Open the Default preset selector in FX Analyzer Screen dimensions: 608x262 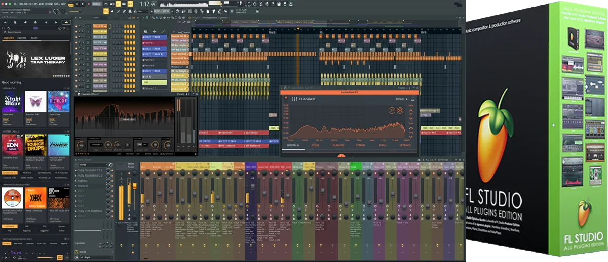[x=401, y=99]
